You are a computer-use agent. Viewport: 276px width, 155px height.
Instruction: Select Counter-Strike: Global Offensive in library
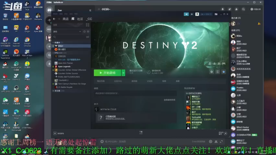click(71, 70)
